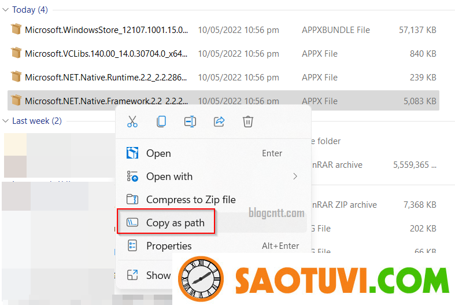Click the Open with menu icon
The width and height of the screenshot is (455, 305).
coord(132,177)
